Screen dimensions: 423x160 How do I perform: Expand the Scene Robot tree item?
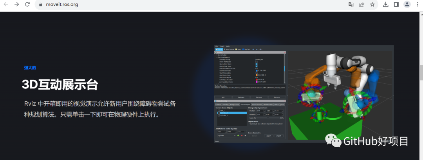tap(217, 55)
